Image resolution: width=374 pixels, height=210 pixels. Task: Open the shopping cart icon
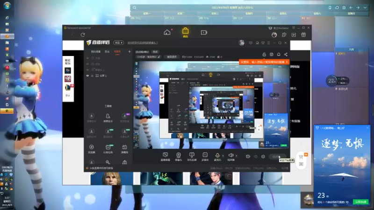point(301,157)
